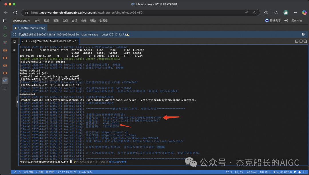Screen dimensions: 309x175
Task: Split terminal into side-by-side columns
Action: tap(301, 41)
